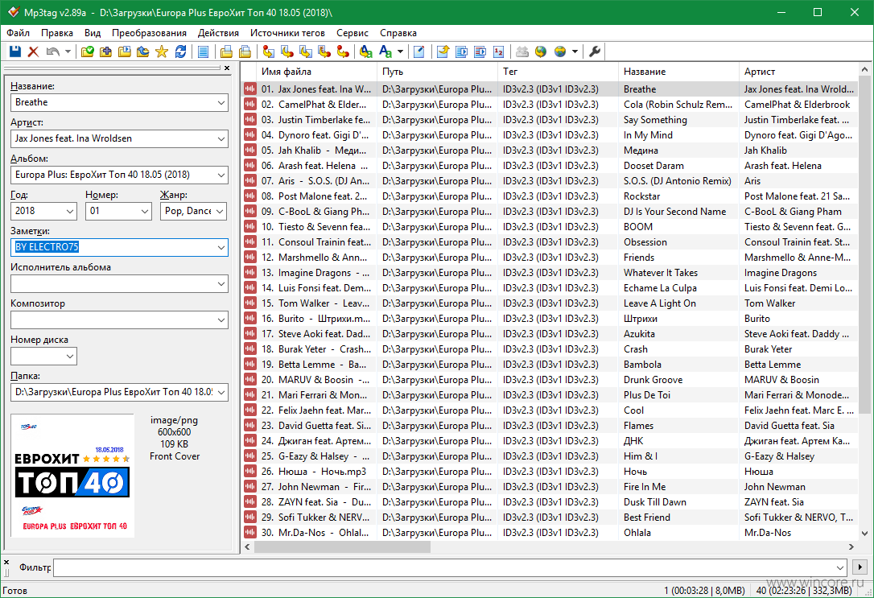Select all files using the list icon

pyautogui.click(x=204, y=52)
